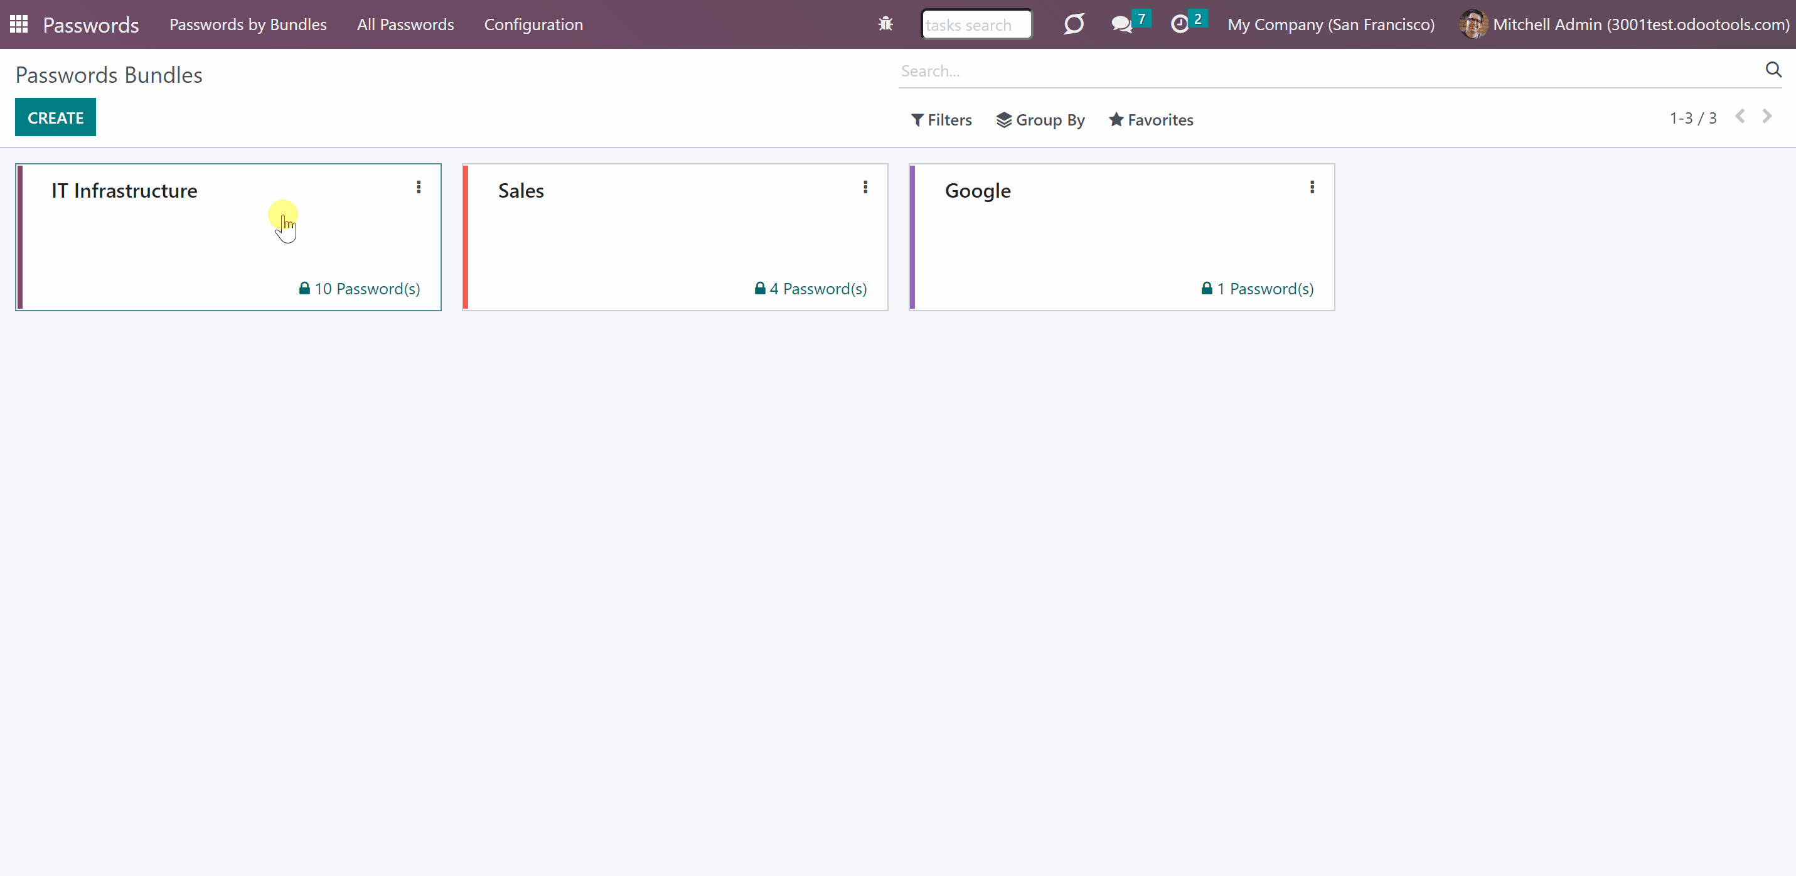Screen dimensions: 1796x876
Task: Open the IT Infrastructure bundle title
Action: [x=125, y=191]
